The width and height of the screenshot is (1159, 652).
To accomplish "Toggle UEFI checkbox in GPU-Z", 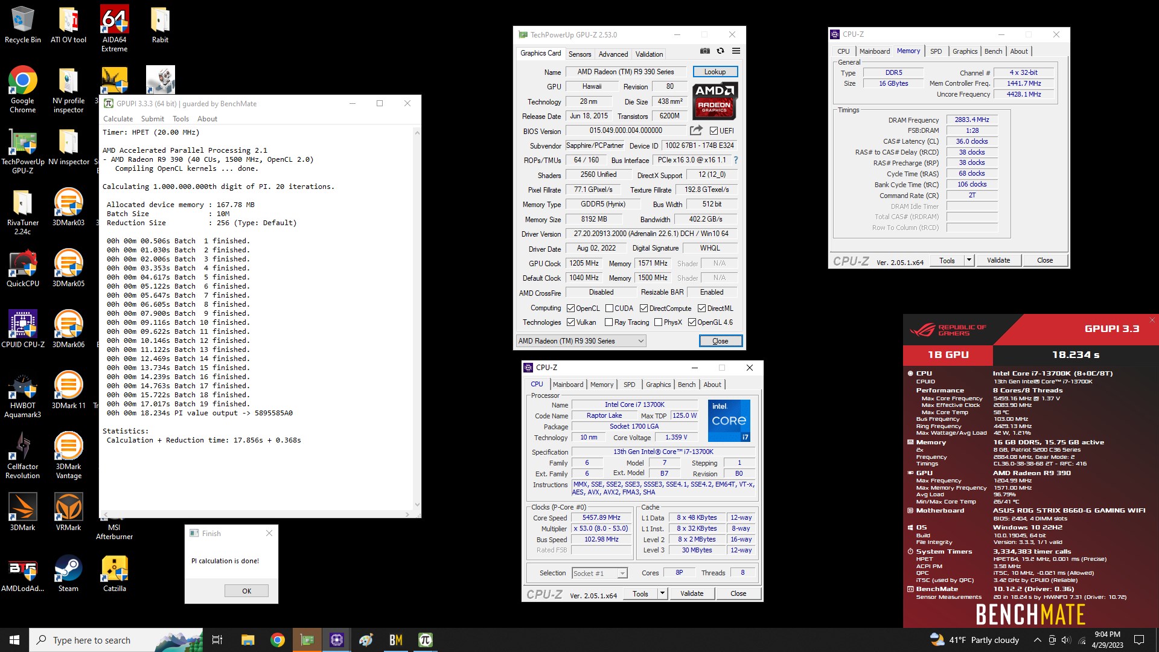I will (714, 131).
